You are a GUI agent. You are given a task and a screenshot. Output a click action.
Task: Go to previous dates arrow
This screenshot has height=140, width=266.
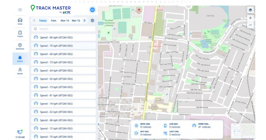(34, 21)
